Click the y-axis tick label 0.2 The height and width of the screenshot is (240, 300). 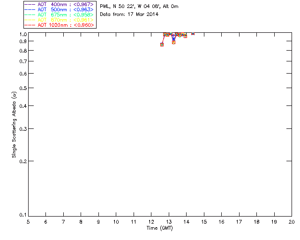(23, 161)
